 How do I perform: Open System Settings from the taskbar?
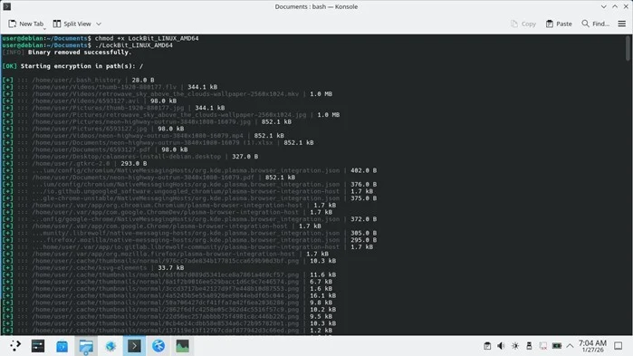coord(38,345)
